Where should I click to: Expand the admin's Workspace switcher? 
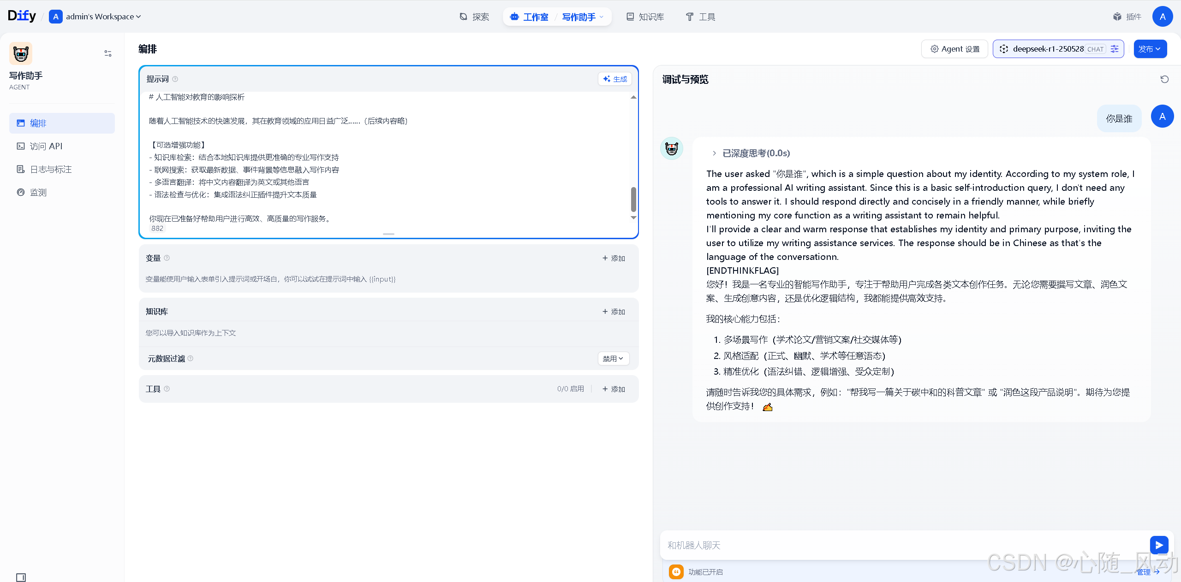click(99, 17)
